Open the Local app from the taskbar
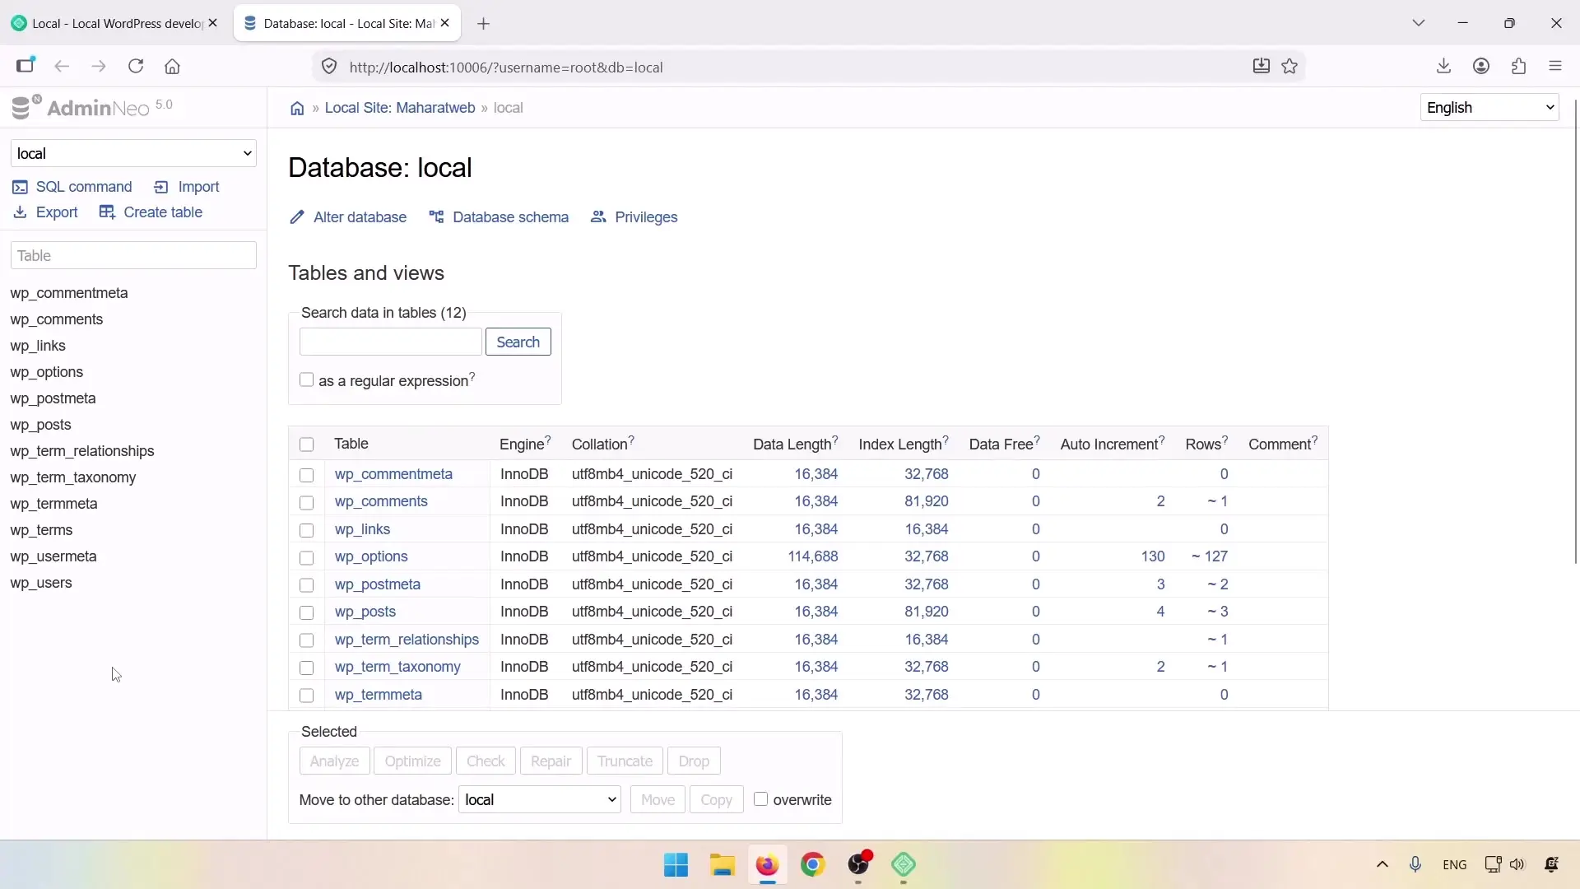The height and width of the screenshot is (889, 1580). tap(904, 865)
